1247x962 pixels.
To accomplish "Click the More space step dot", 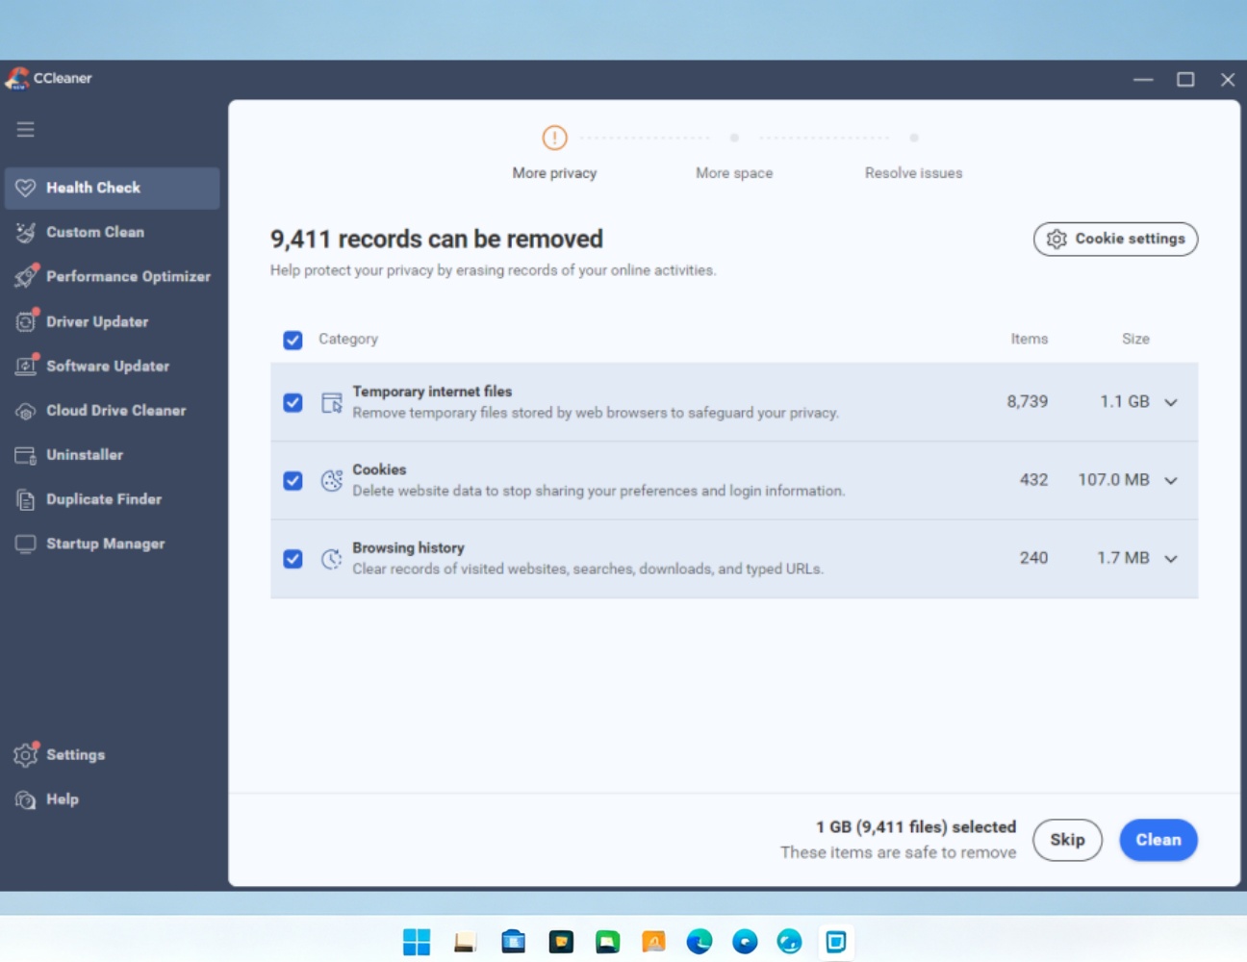I will coord(734,138).
